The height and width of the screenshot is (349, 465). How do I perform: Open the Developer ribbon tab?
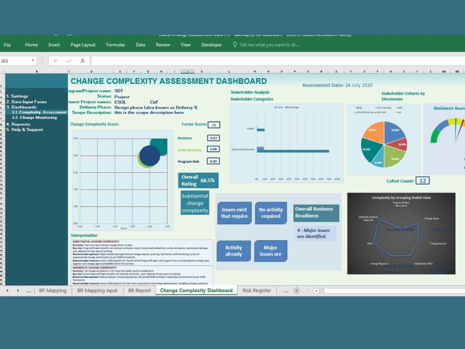tap(212, 45)
